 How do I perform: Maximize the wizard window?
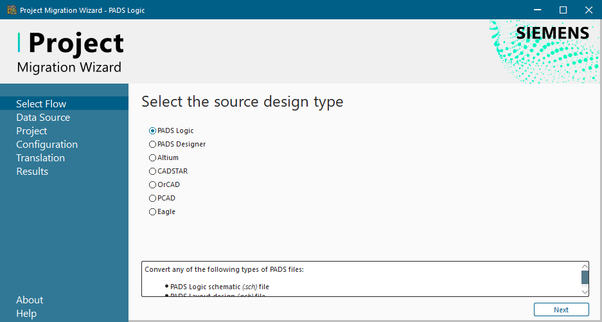pos(563,10)
